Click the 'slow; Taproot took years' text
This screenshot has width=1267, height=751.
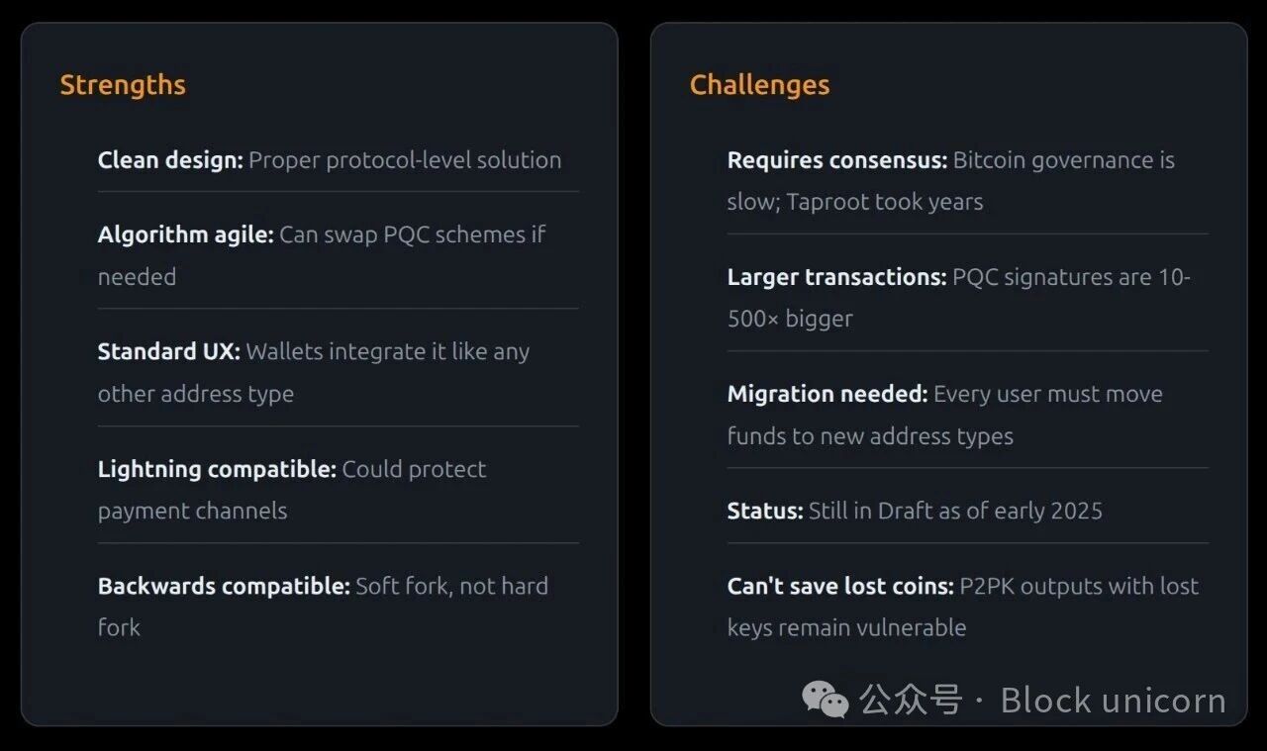(855, 202)
